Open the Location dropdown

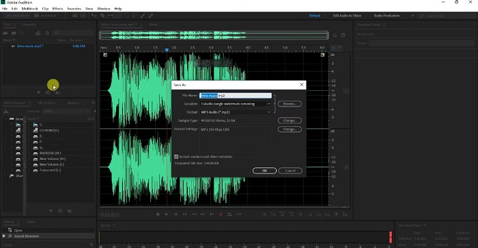[x=268, y=104]
